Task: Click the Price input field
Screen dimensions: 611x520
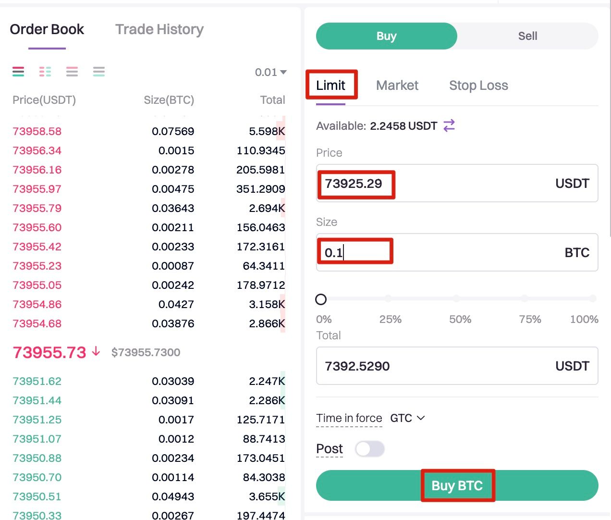Action: [456, 184]
